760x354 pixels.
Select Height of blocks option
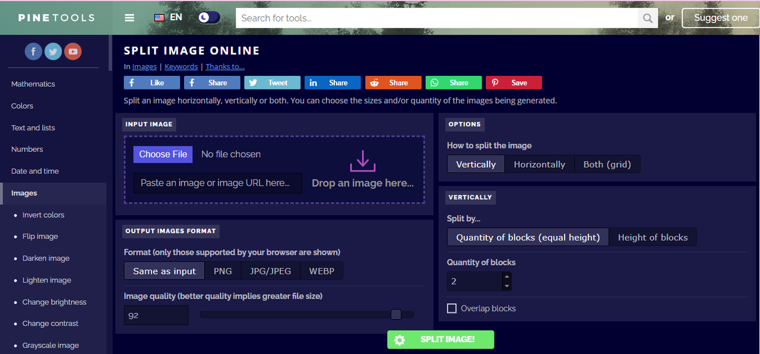pos(653,237)
